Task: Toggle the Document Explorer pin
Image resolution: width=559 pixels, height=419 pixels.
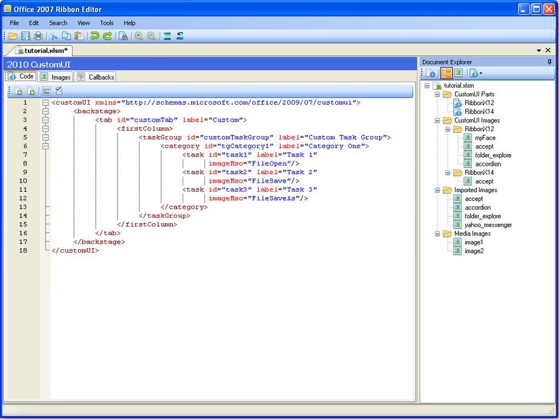Action: tap(549, 62)
